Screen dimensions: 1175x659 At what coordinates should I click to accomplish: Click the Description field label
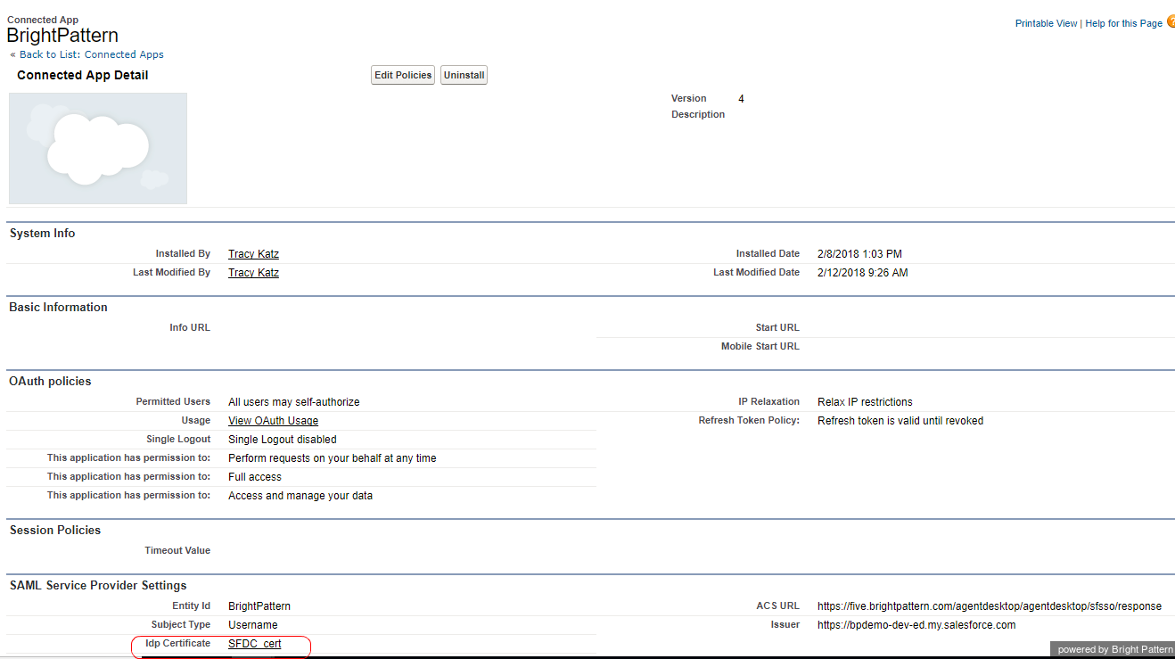coord(698,114)
